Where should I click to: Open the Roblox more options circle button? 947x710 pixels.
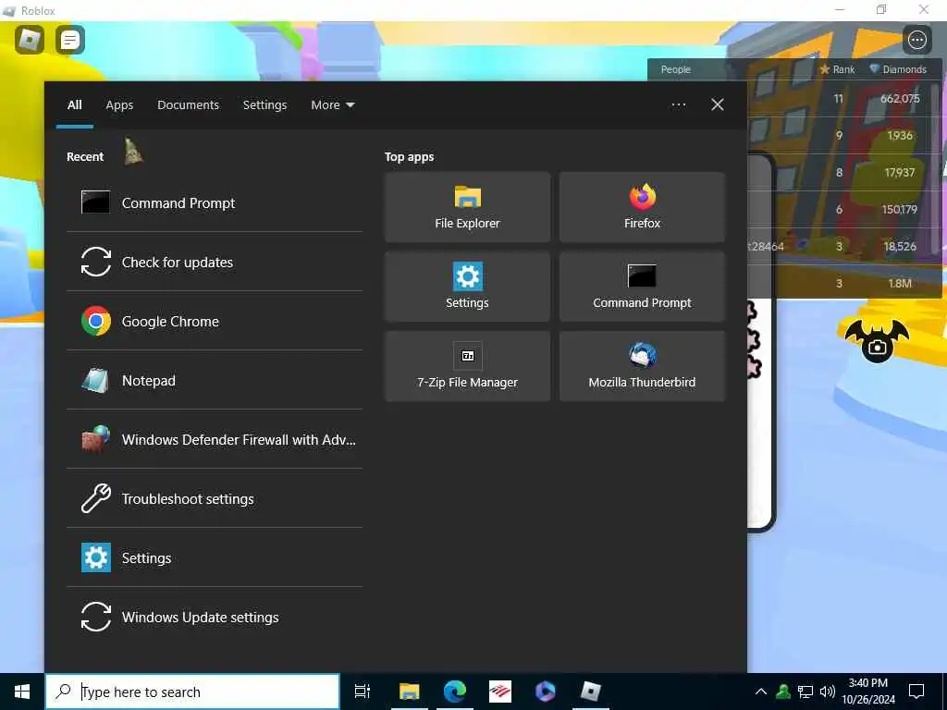[916, 40]
